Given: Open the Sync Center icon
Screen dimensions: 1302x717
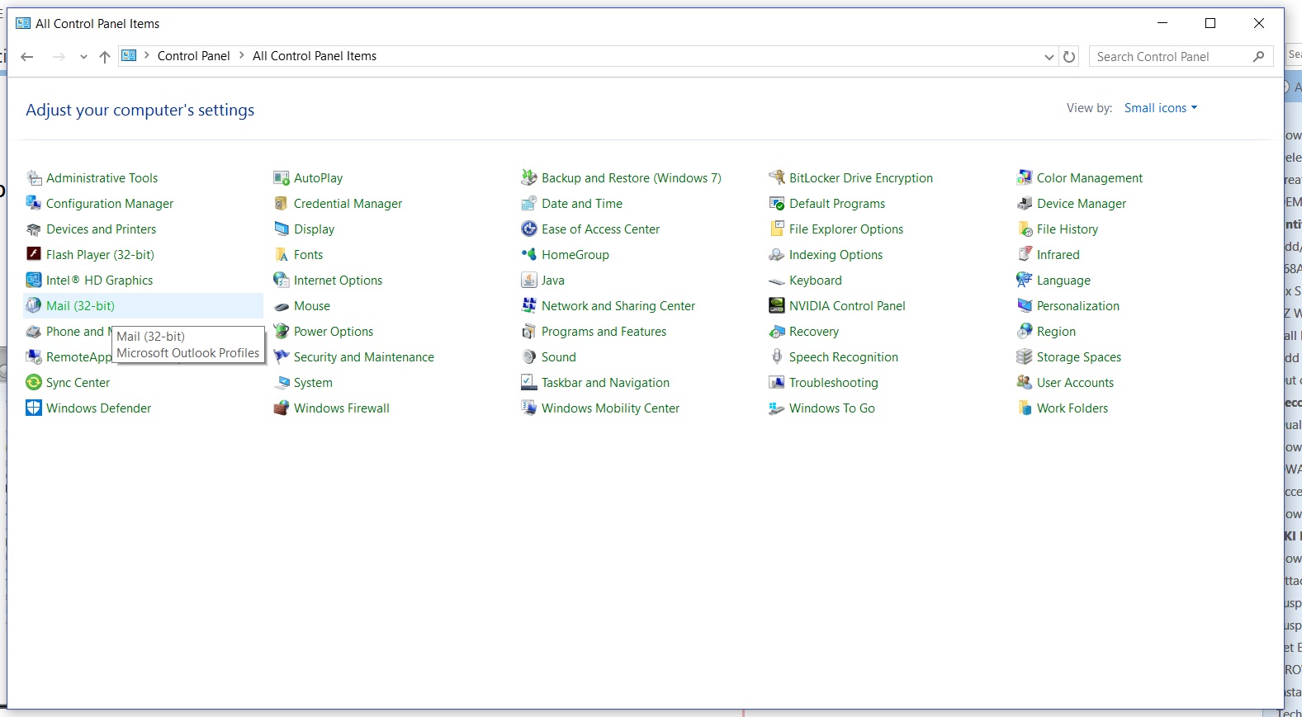Looking at the screenshot, I should pyautogui.click(x=34, y=383).
